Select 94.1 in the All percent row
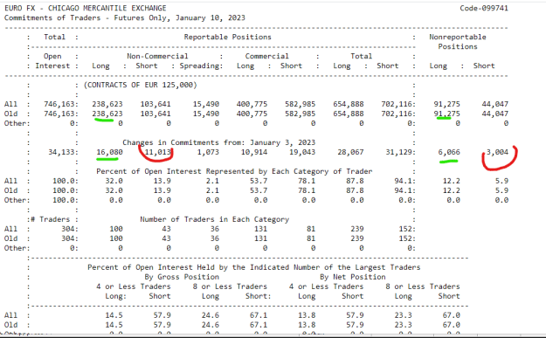The image size is (546, 338). tap(404, 181)
